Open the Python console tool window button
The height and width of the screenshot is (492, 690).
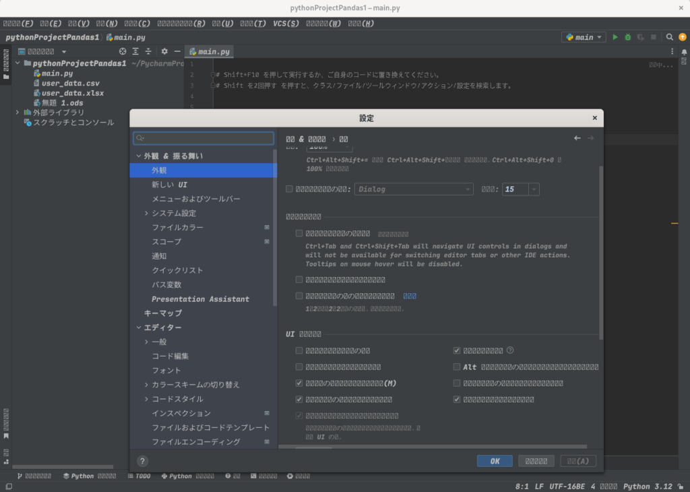click(188, 476)
